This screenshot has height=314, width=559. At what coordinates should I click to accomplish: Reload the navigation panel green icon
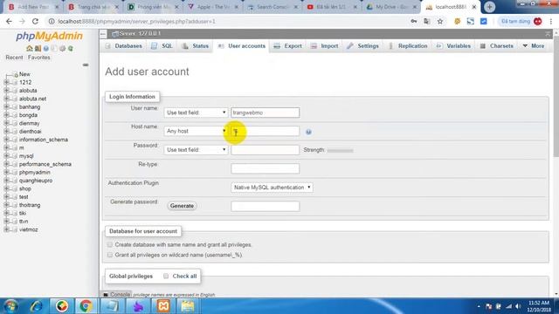pos(71,49)
